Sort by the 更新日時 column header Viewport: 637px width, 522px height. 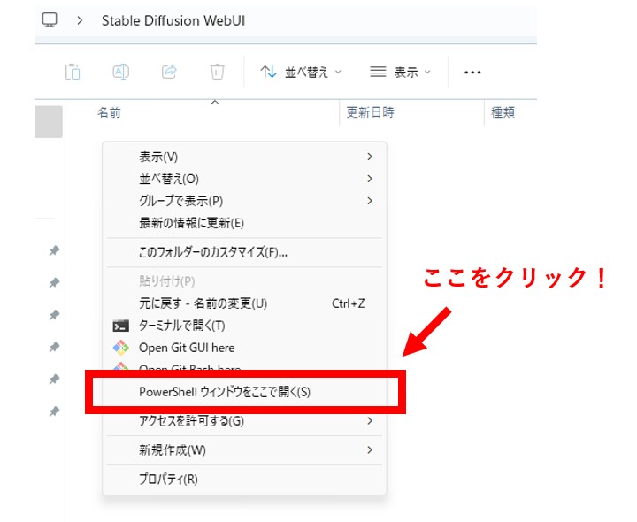click(x=370, y=112)
